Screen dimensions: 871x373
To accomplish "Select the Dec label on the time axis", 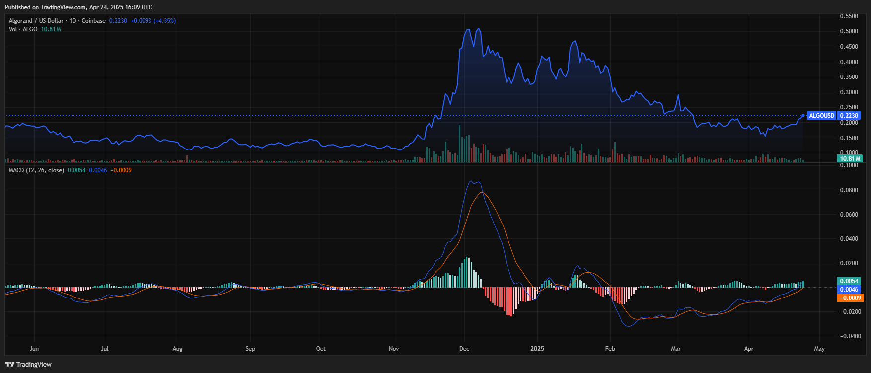I will (464, 349).
